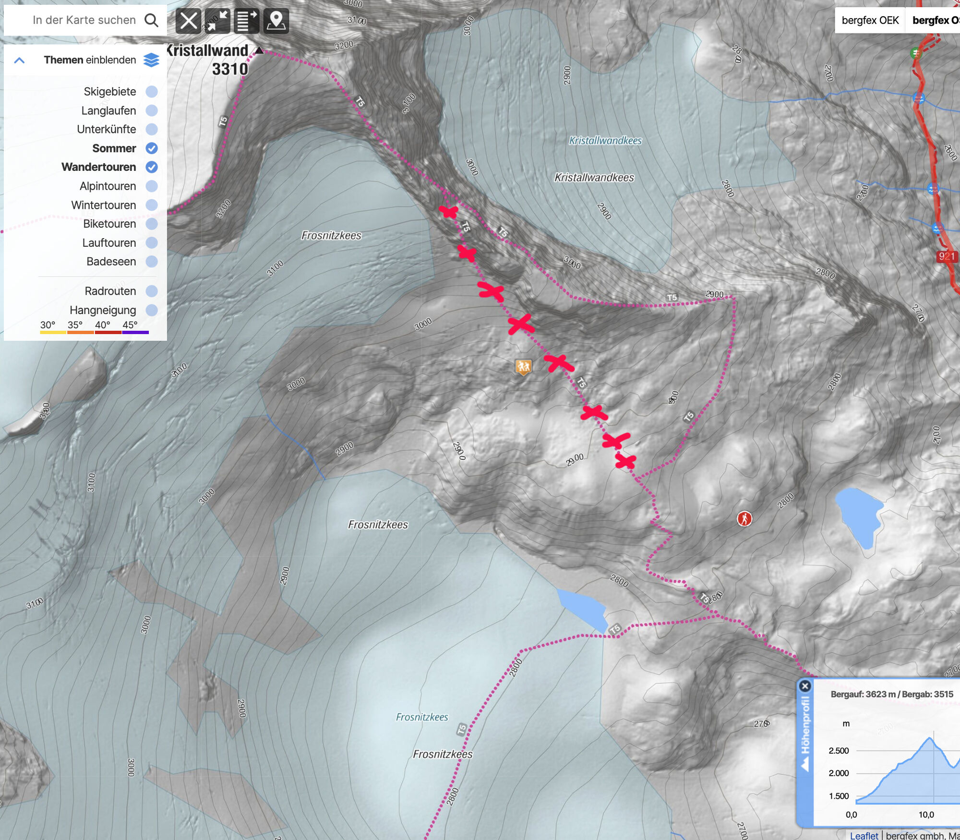
Task: Click the orange hikers marker on map
Action: click(523, 367)
